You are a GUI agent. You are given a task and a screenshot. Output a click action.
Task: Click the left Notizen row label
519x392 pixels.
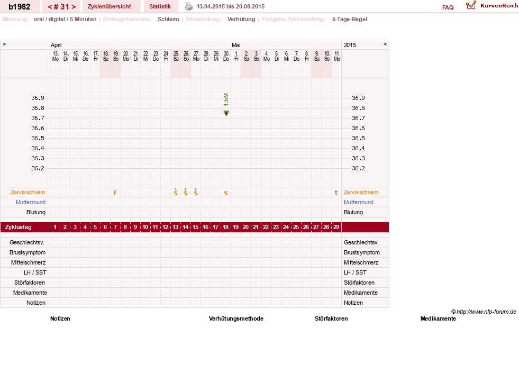coord(36,303)
